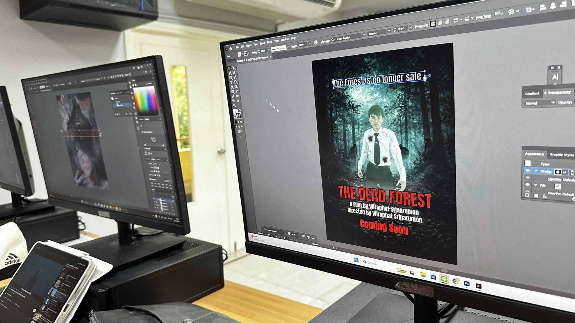Click the Selection tool arrow
The image size is (575, 323).
[229, 68]
